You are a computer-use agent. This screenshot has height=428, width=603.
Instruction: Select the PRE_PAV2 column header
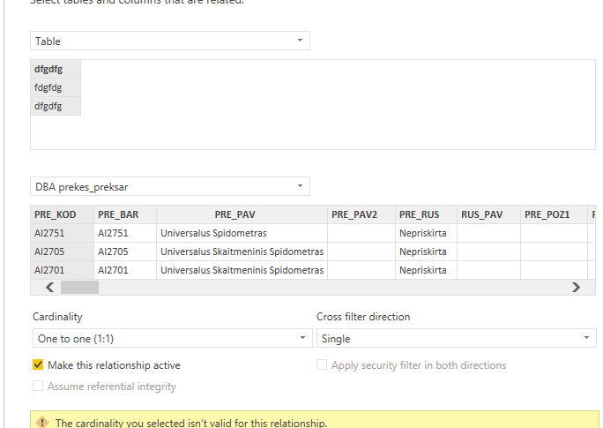361,214
